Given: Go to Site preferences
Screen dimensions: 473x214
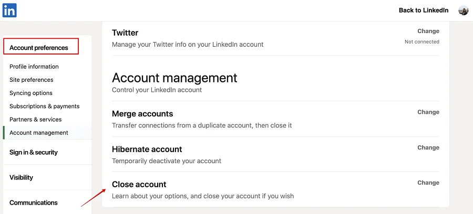Looking at the screenshot, I should point(32,80).
